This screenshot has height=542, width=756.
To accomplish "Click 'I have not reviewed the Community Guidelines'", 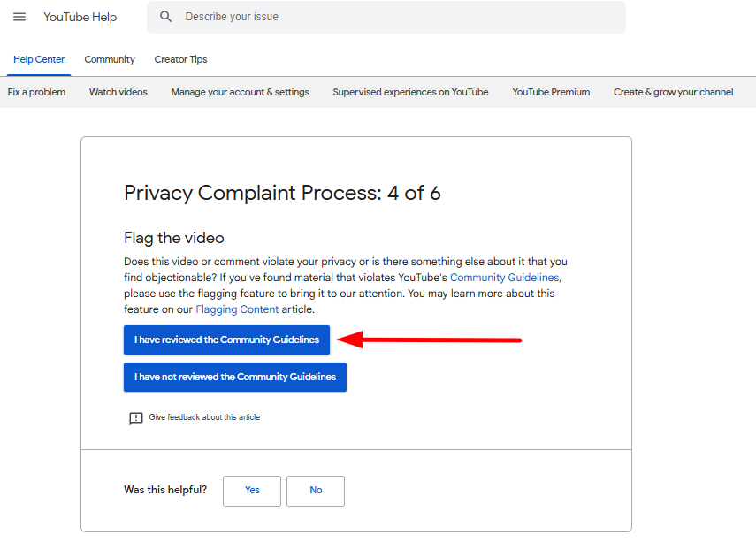I will click(235, 377).
